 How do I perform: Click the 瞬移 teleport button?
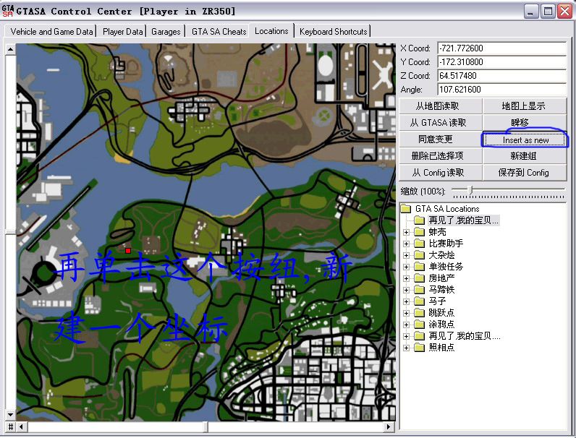pyautogui.click(x=525, y=123)
